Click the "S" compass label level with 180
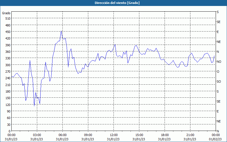227x142 pixels. coord(218,91)
